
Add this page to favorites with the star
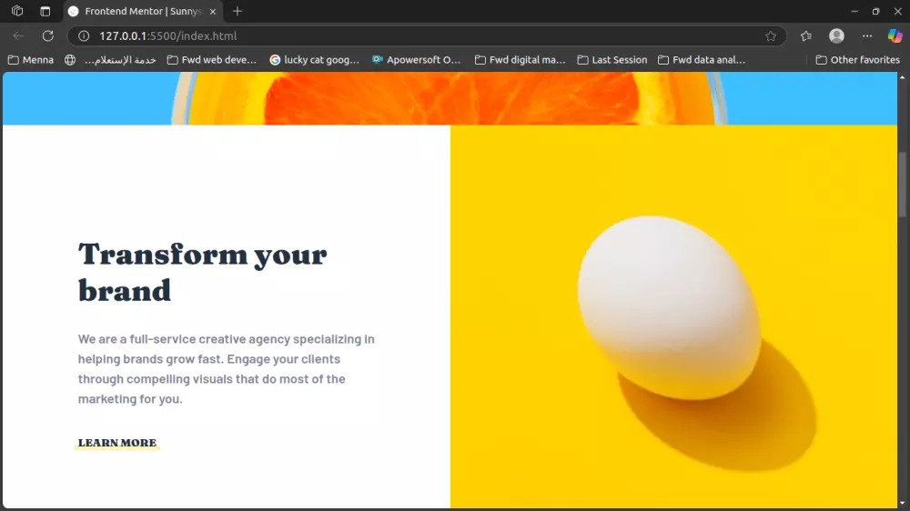[x=770, y=36]
